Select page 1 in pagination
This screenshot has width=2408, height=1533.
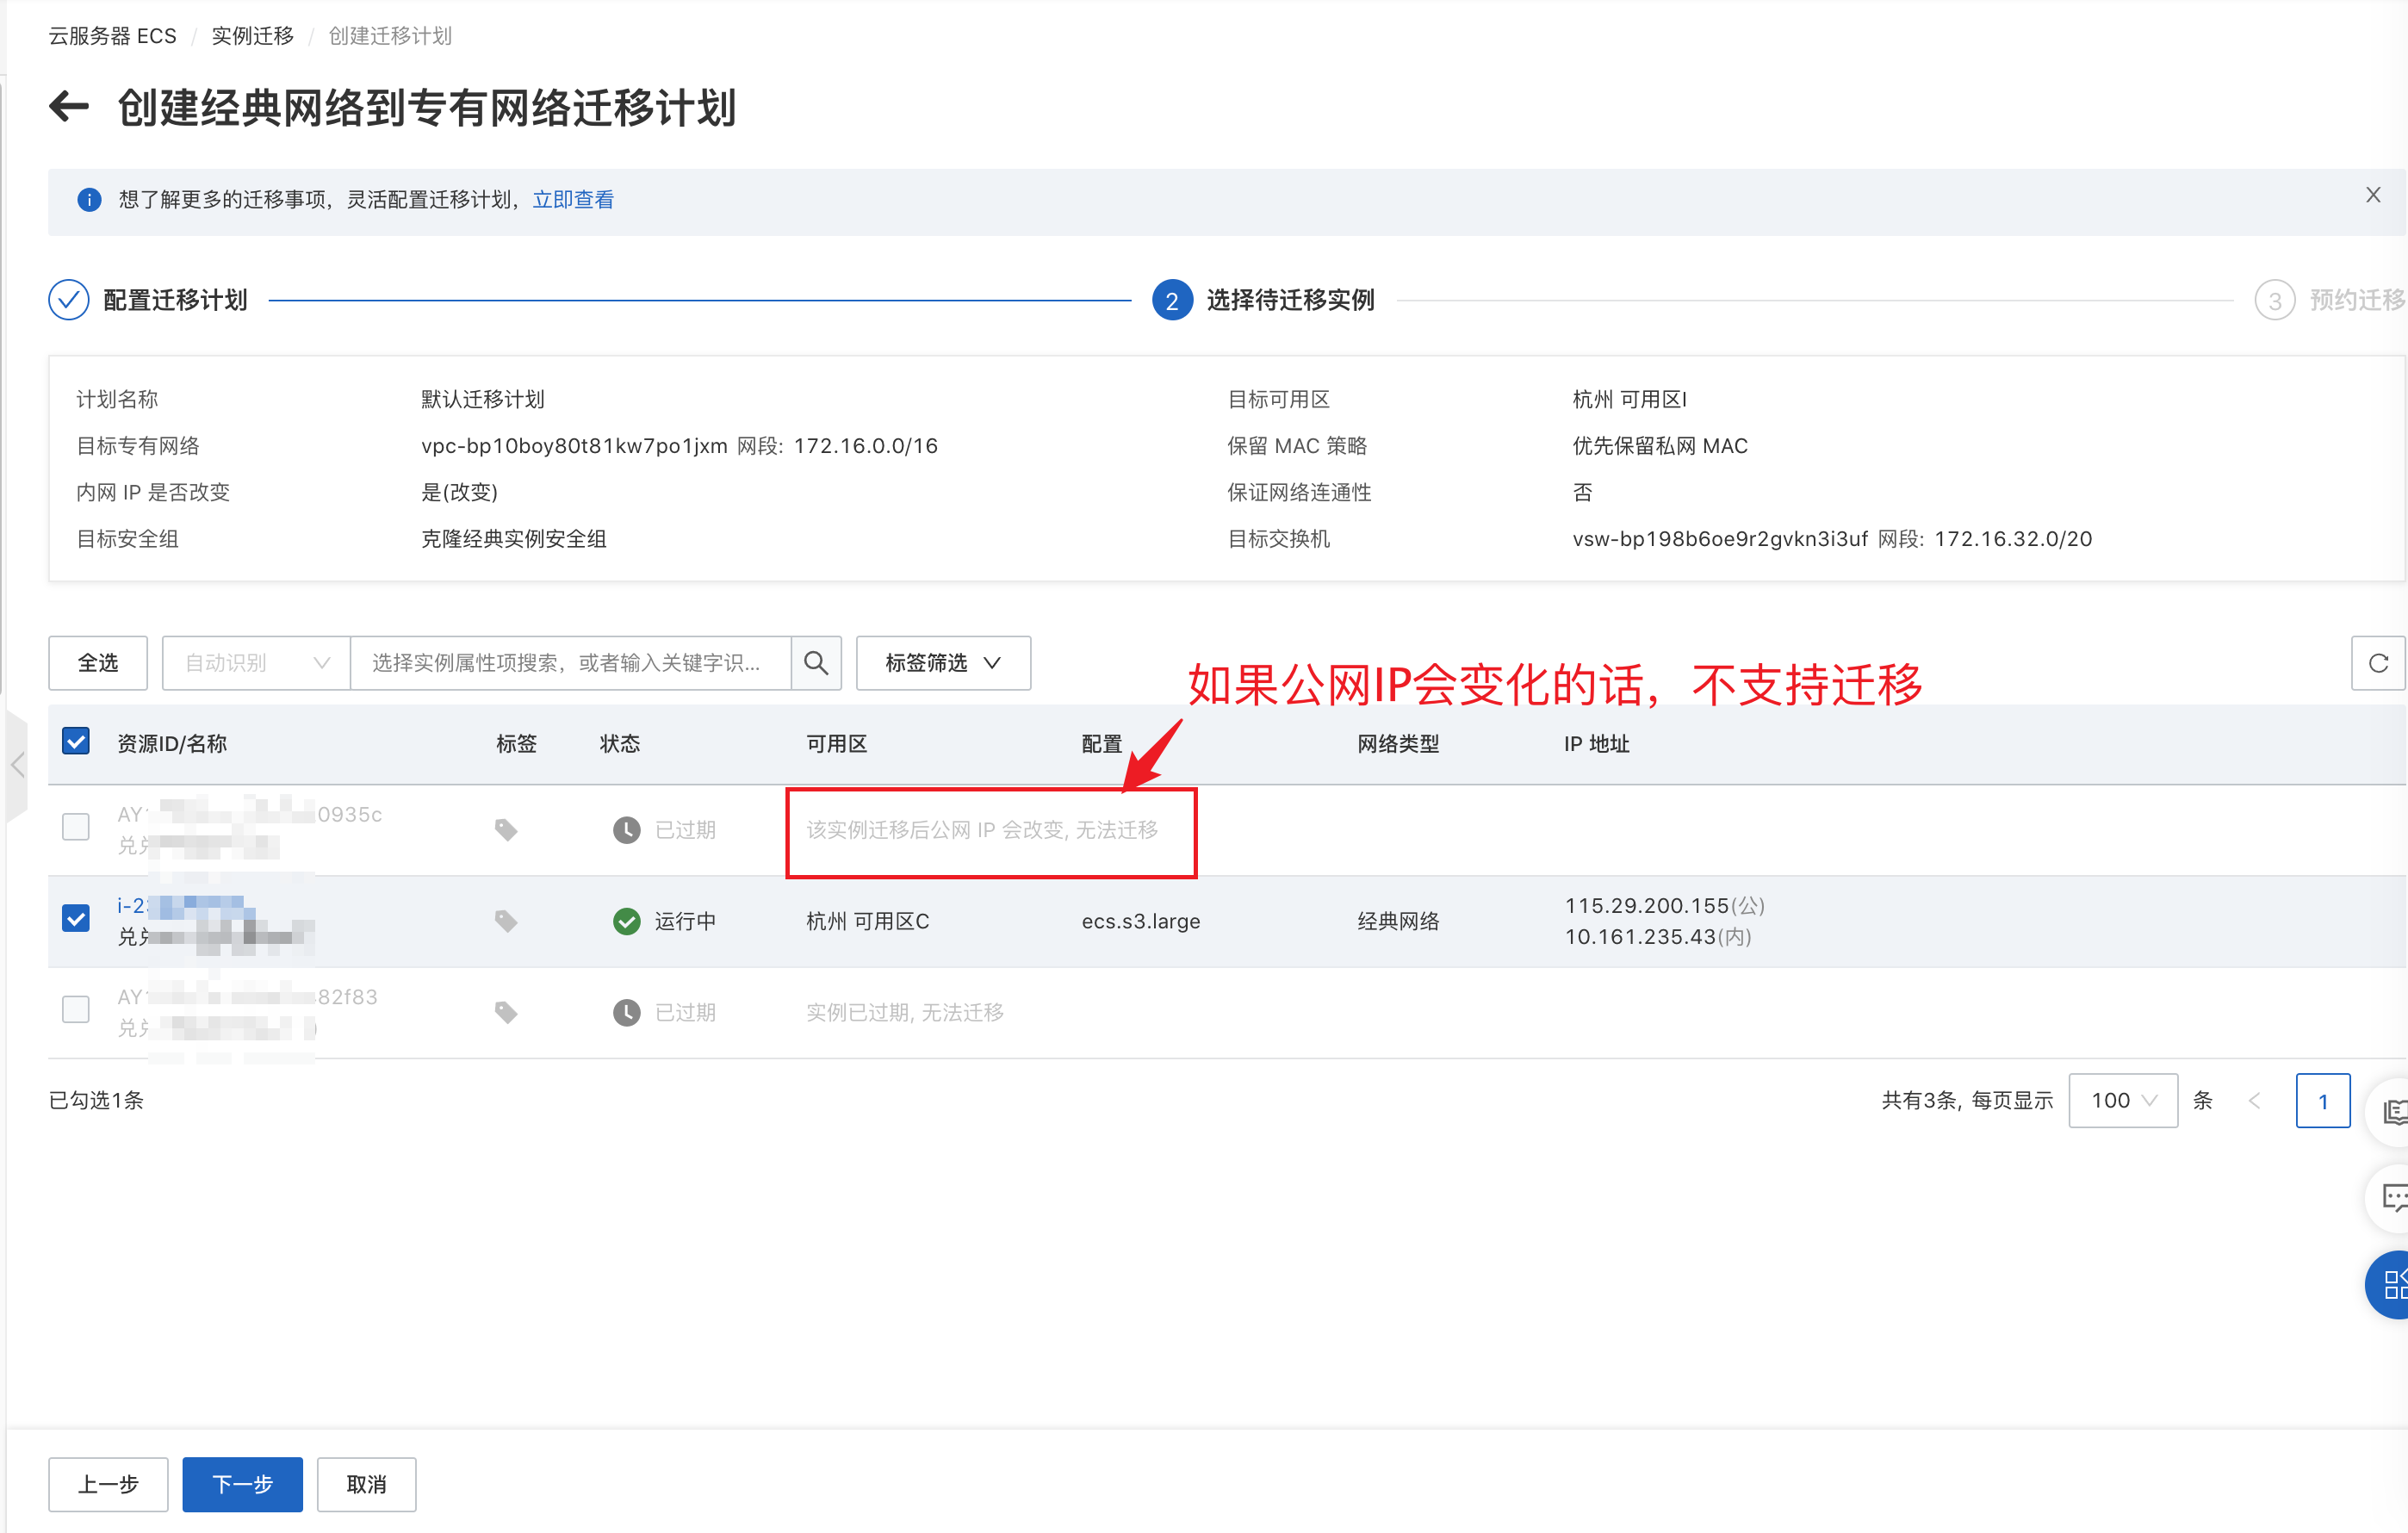click(x=2323, y=1100)
